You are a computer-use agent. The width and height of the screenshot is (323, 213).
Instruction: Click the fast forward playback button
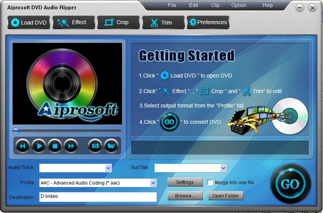(71, 146)
